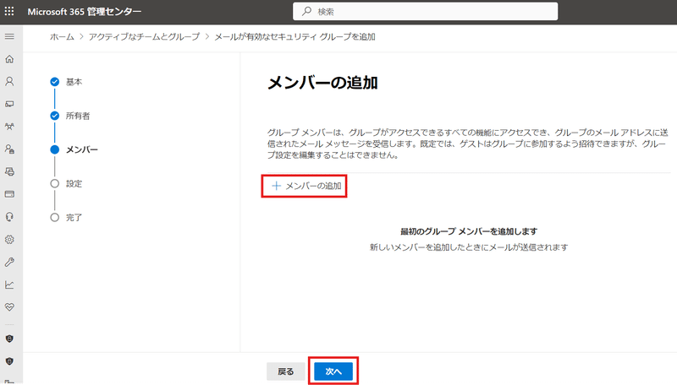Image resolution: width=677 pixels, height=385 pixels.
Task: Click the search magnifier icon
Action: coord(306,11)
